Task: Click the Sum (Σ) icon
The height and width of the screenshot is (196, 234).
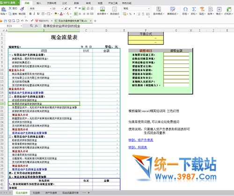Action: pyautogui.click(x=194, y=9)
